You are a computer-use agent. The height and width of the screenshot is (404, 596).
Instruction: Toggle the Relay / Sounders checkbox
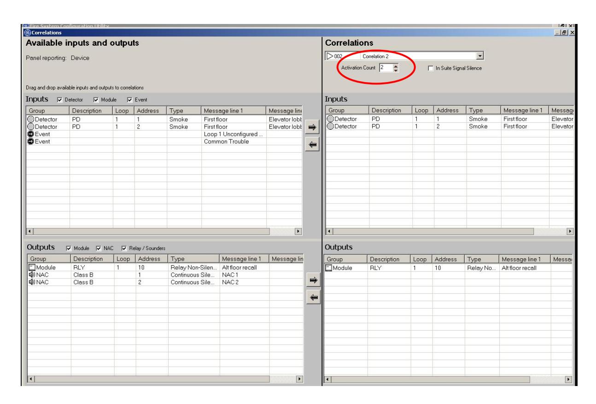tap(124, 249)
